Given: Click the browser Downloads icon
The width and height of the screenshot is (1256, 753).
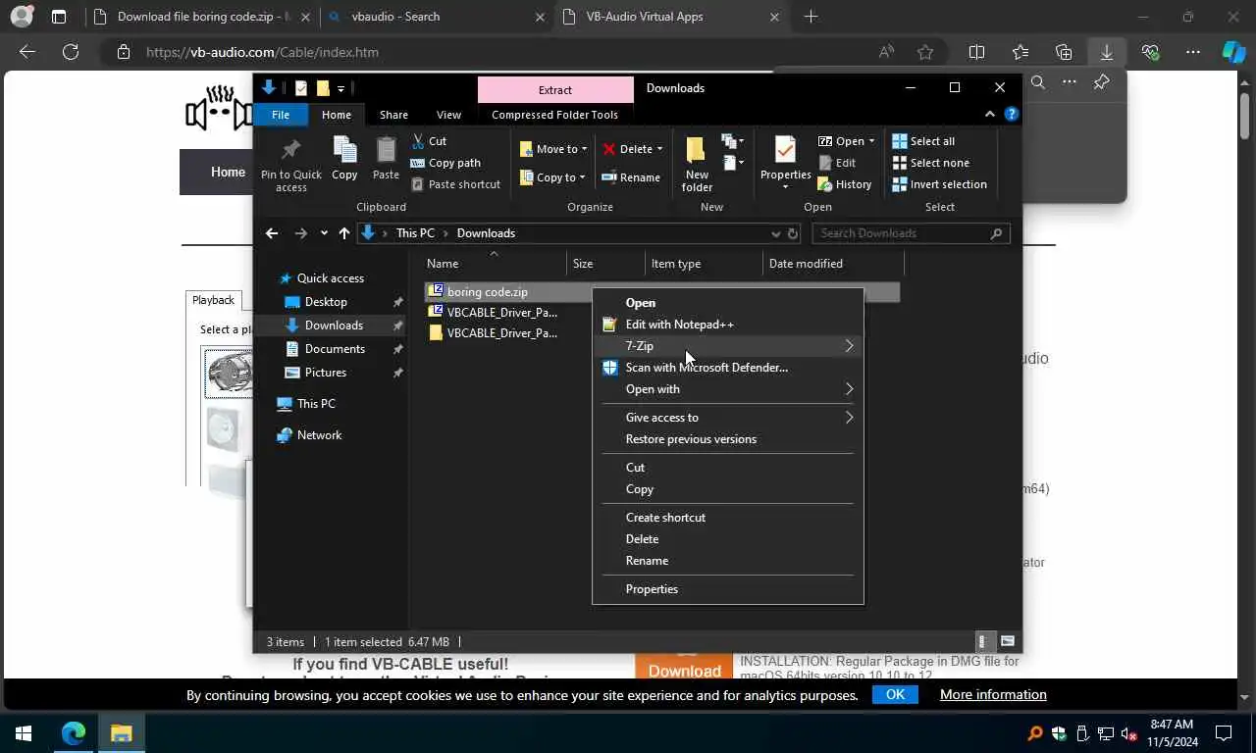Looking at the screenshot, I should [1106, 52].
